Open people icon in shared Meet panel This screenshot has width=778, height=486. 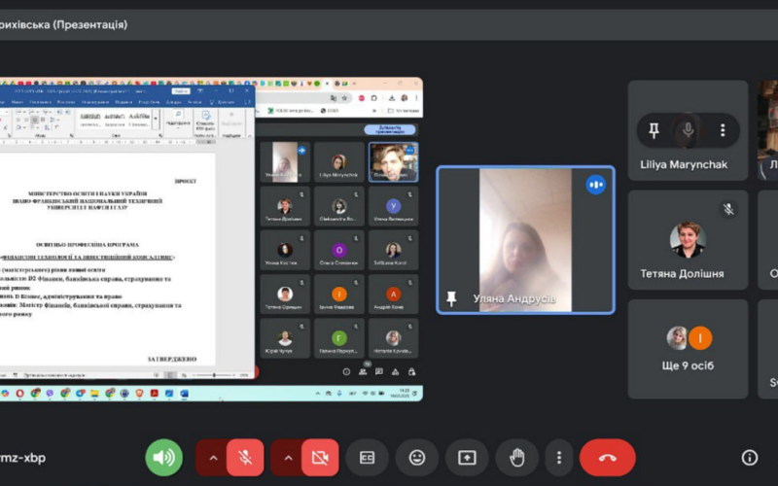[x=363, y=372]
